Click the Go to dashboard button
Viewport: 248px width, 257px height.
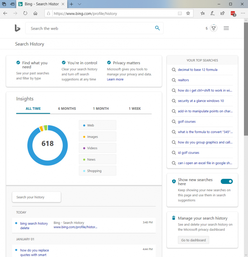pyautogui.click(x=193, y=240)
